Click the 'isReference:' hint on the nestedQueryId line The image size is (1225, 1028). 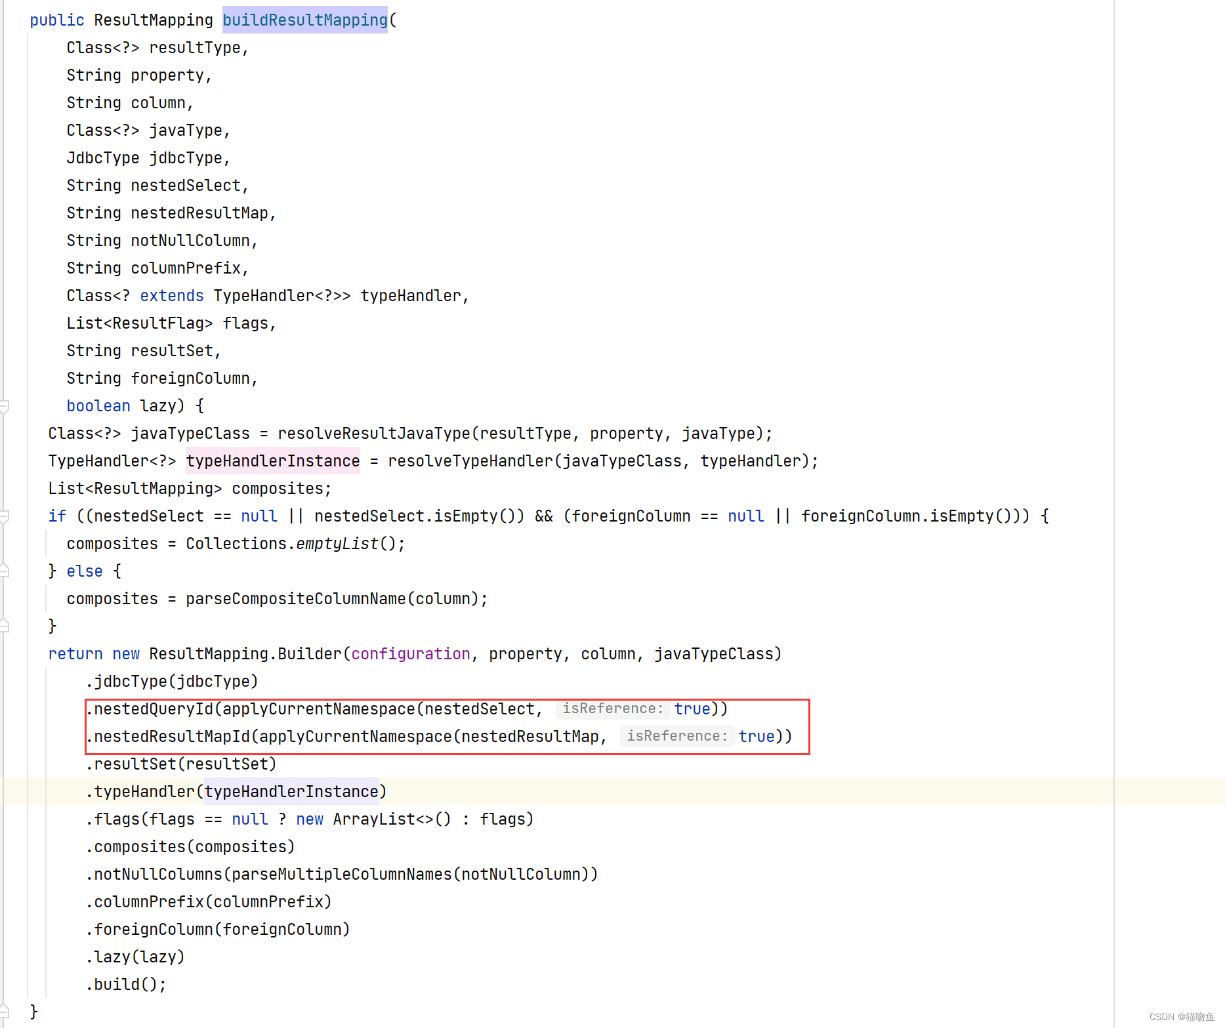613,709
